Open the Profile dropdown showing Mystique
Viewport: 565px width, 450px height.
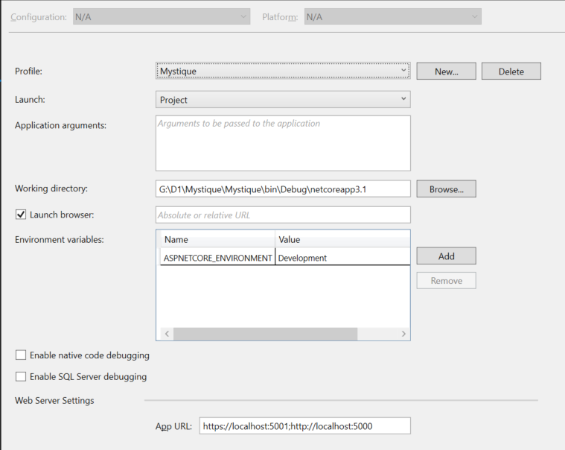pyautogui.click(x=283, y=71)
